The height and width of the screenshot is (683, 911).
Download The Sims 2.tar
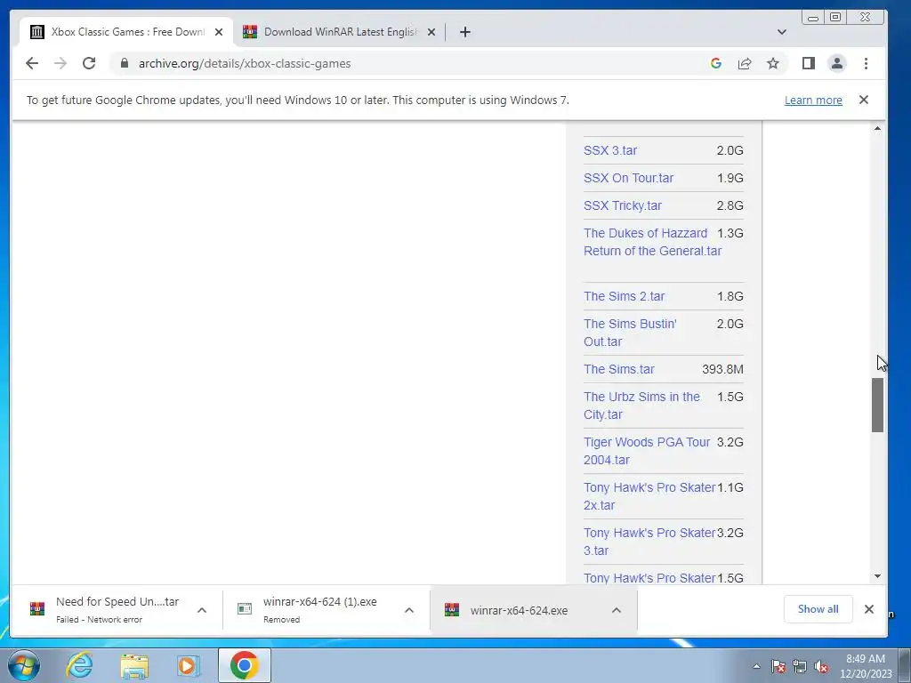[x=624, y=296]
